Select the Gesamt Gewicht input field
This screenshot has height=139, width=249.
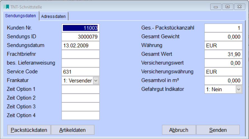pyautogui.click(x=223, y=37)
